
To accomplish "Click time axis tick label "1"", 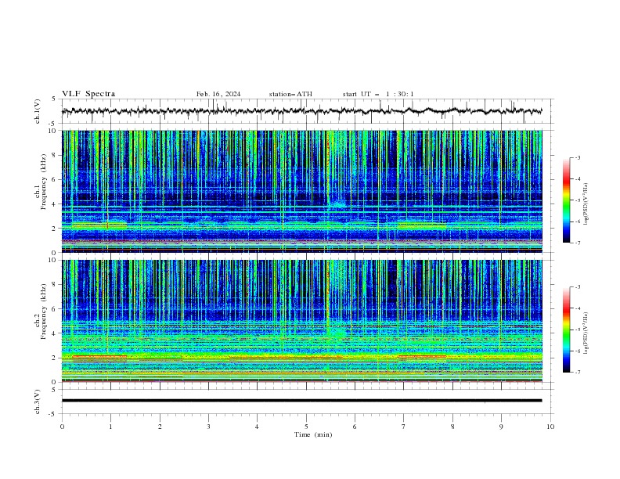I will (110, 427).
